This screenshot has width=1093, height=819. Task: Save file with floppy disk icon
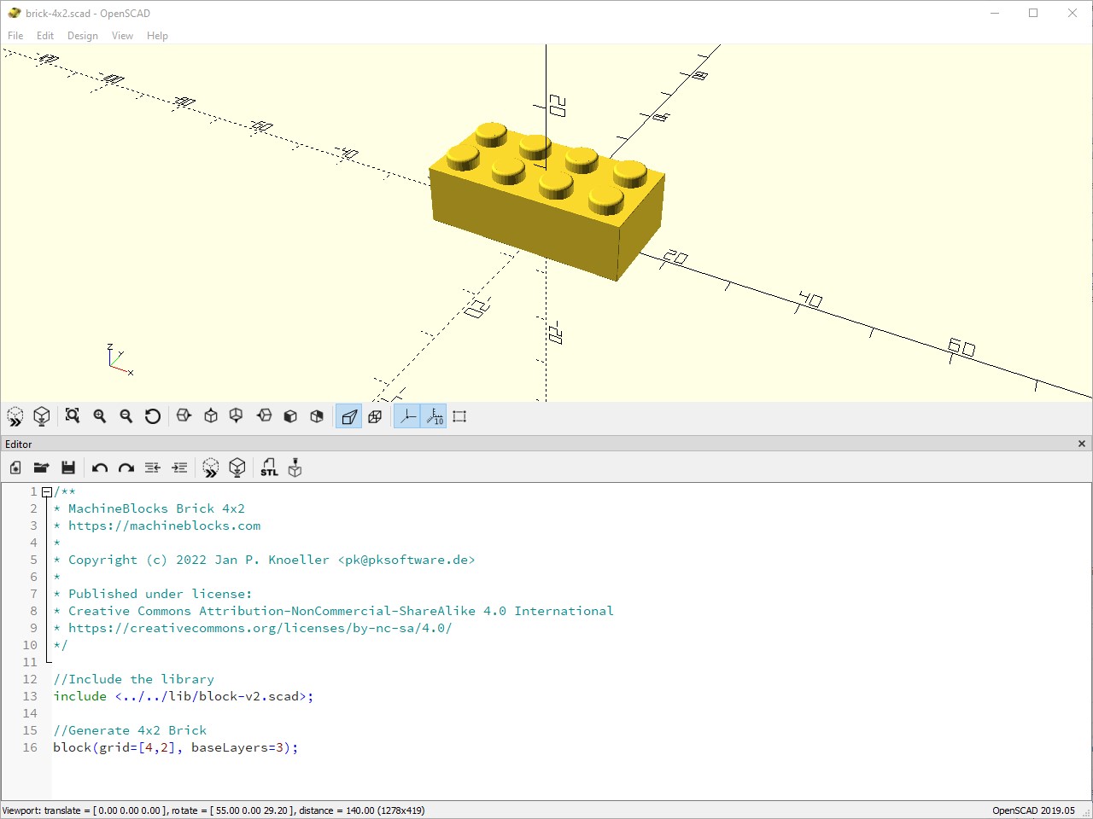point(68,468)
